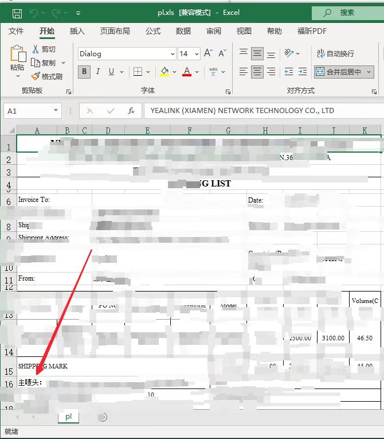Increase font size with larger A icon

208,53
